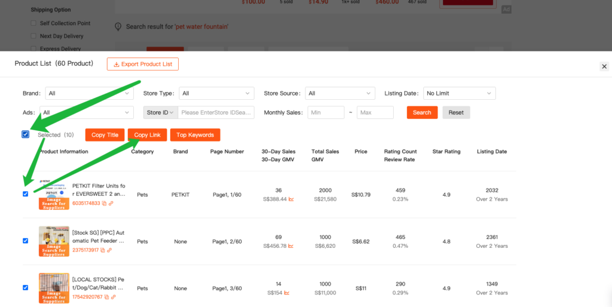
Task: Close the Product List panel
Action: click(604, 66)
